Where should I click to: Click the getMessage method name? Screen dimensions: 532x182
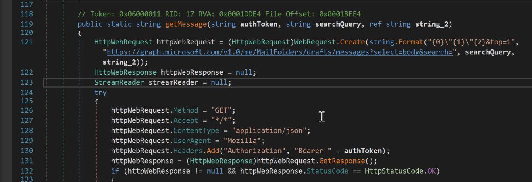point(184,24)
